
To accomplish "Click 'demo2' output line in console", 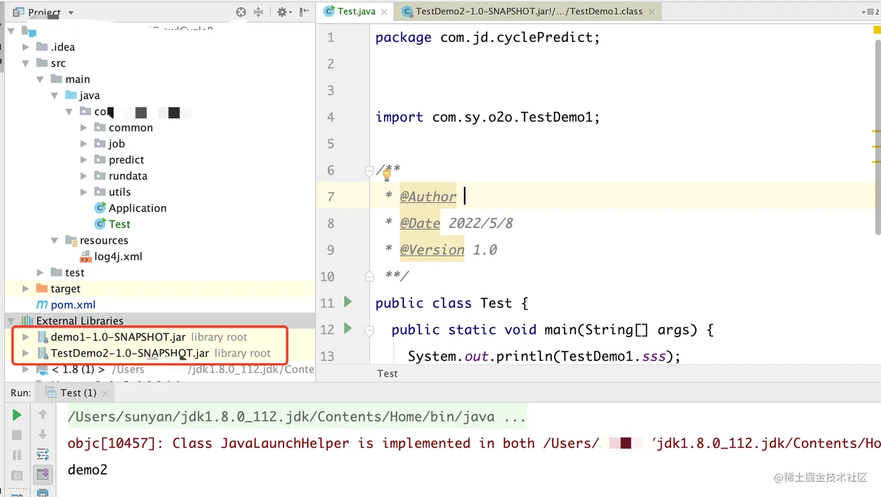I will pyautogui.click(x=87, y=470).
